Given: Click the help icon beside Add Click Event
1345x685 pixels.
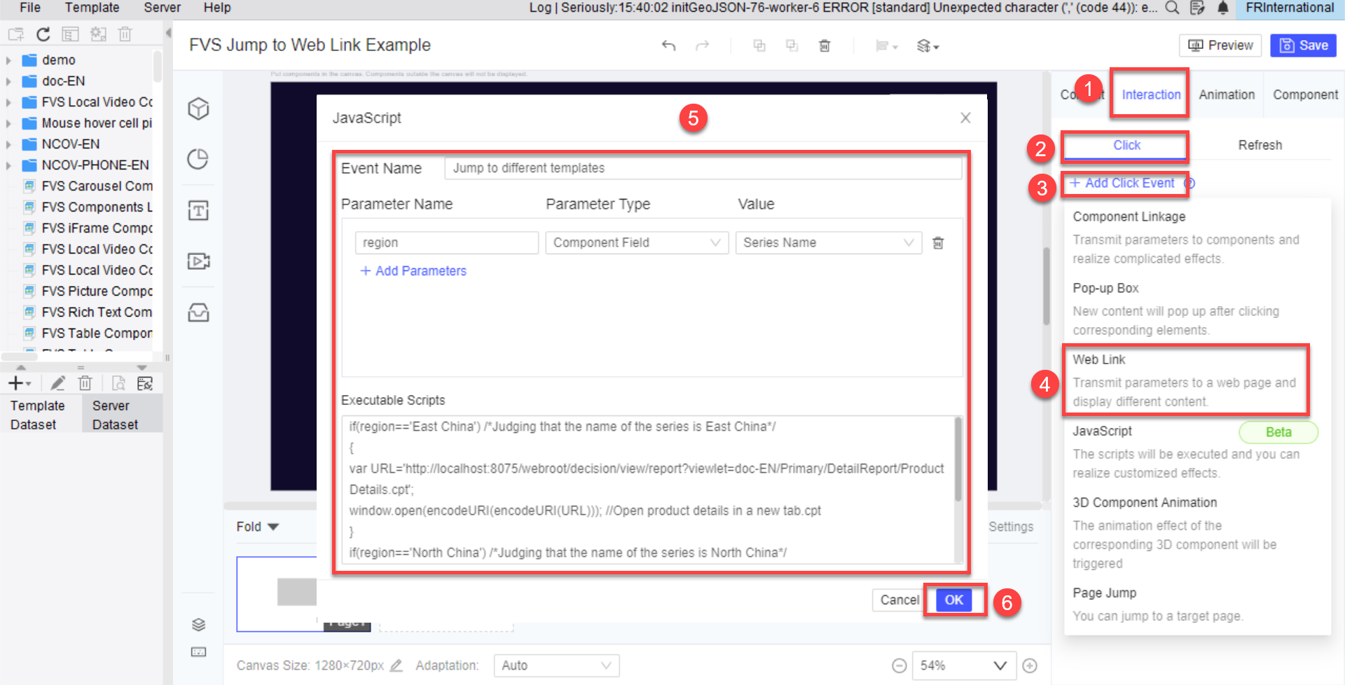Looking at the screenshot, I should coord(1189,184).
